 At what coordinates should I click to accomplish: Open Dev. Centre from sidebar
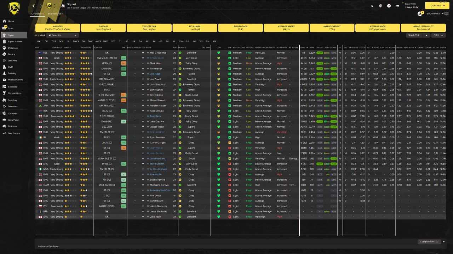point(14,133)
